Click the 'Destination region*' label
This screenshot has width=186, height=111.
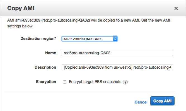[38, 38]
